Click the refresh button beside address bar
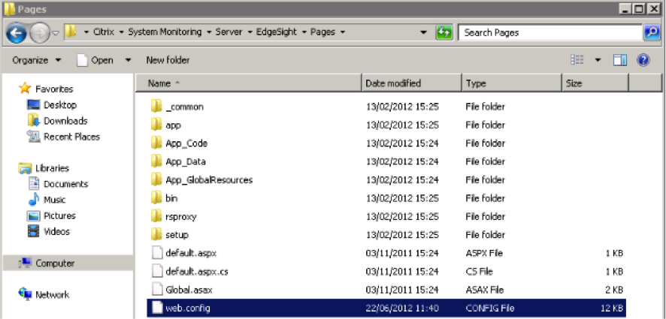Screen dimensions: 666x319 click(x=444, y=33)
